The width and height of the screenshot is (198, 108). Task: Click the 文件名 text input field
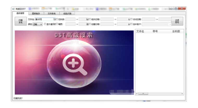(44, 19)
